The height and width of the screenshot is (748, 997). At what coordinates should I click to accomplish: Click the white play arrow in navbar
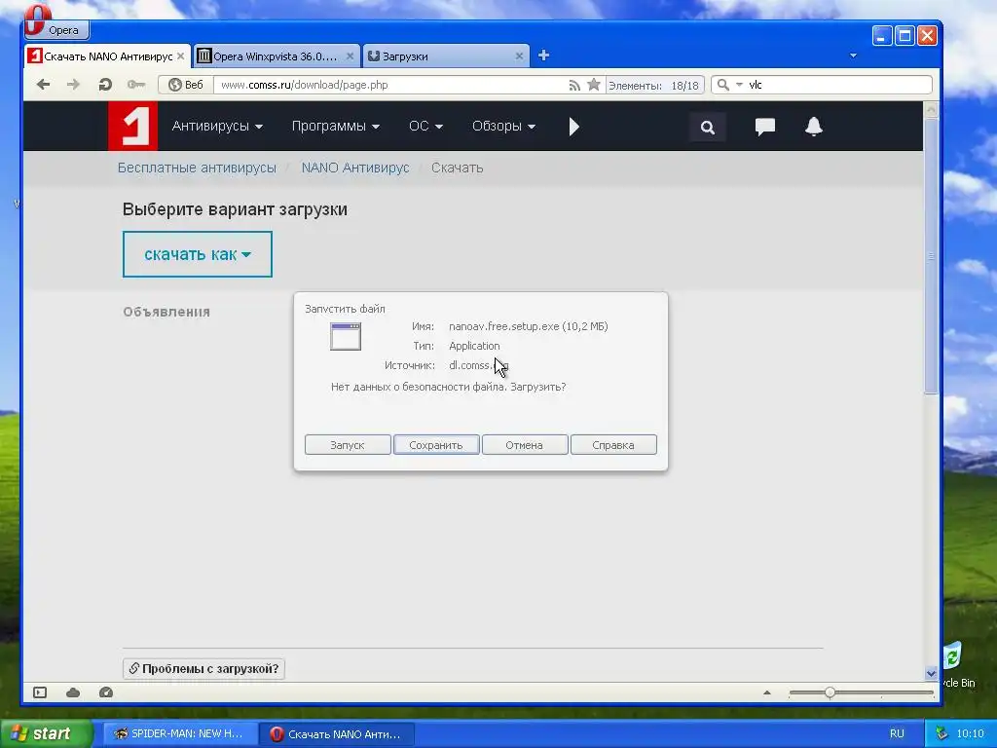[574, 127]
